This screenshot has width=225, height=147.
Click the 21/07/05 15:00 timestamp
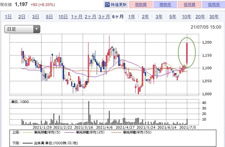click(206, 27)
